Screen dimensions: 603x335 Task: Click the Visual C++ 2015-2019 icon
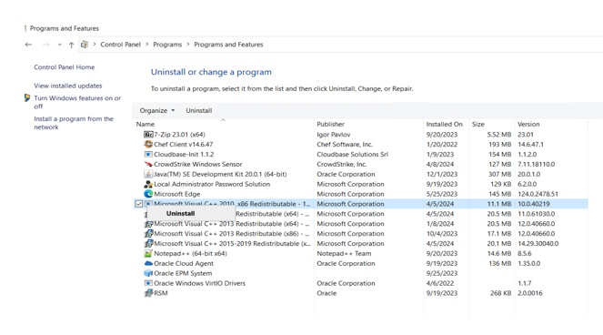pyautogui.click(x=148, y=244)
